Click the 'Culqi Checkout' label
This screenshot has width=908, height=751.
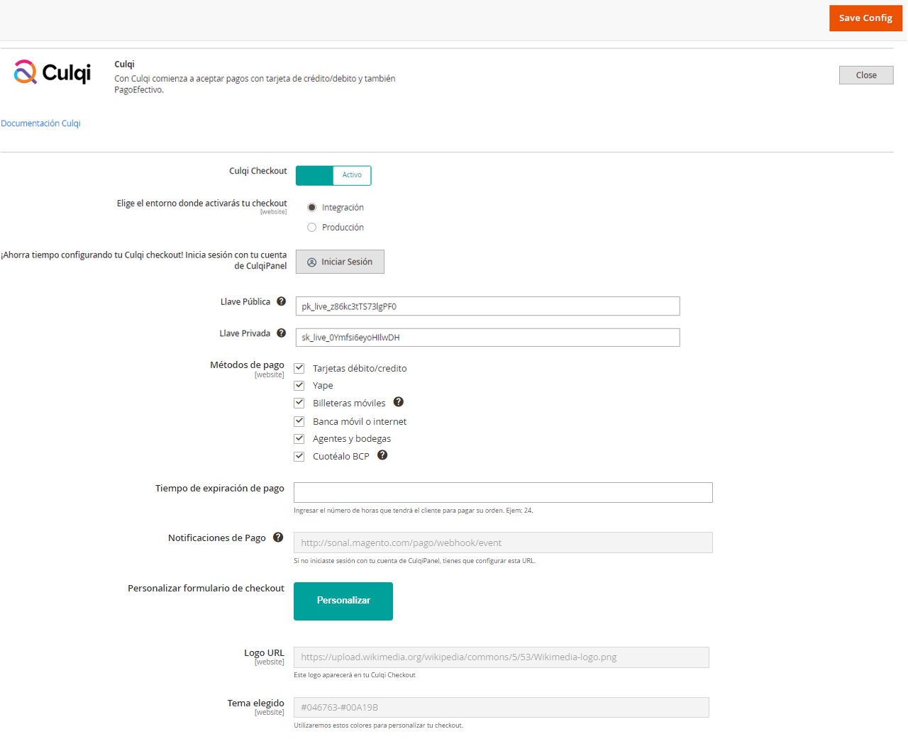pyautogui.click(x=258, y=171)
